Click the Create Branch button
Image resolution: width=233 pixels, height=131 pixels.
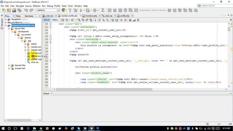tap(145, 10)
